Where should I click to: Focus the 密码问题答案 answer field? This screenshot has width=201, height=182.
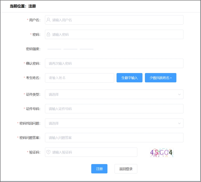pos(114,138)
